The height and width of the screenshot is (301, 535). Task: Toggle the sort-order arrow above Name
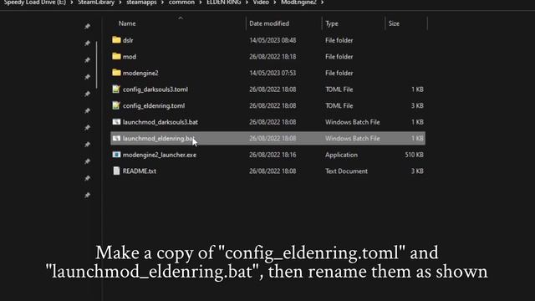[x=181, y=18]
